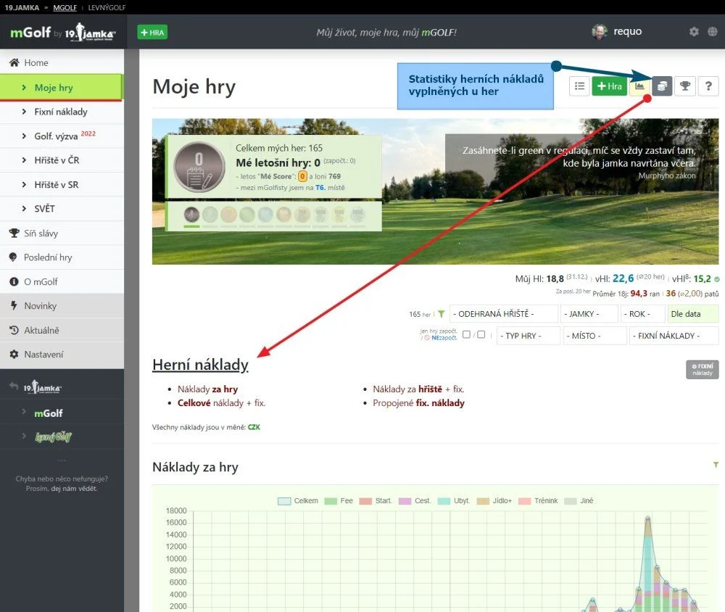Image resolution: width=725 pixels, height=612 pixels.
Task: Click the small funnel icon by Náklady za hry heading
Action: pos(716,464)
